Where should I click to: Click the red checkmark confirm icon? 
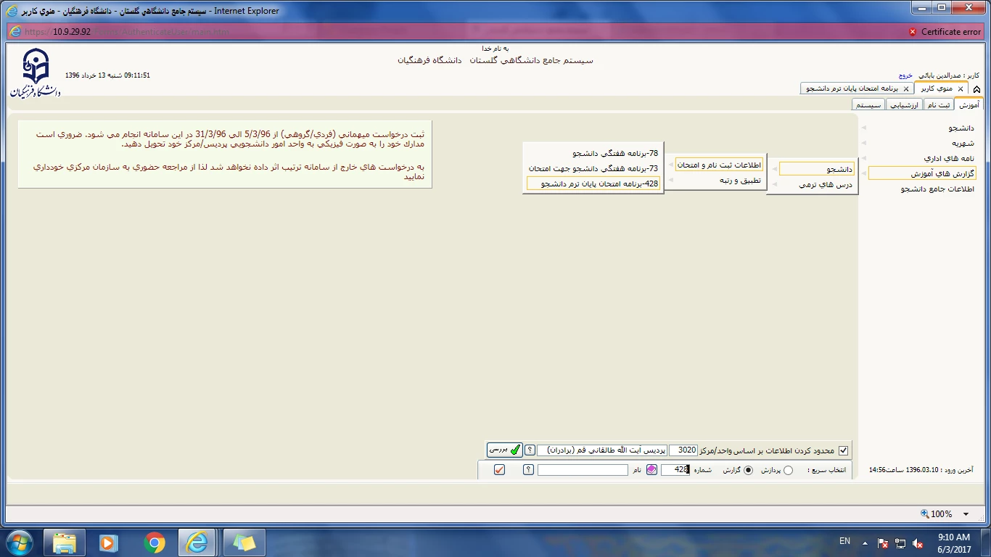499,470
